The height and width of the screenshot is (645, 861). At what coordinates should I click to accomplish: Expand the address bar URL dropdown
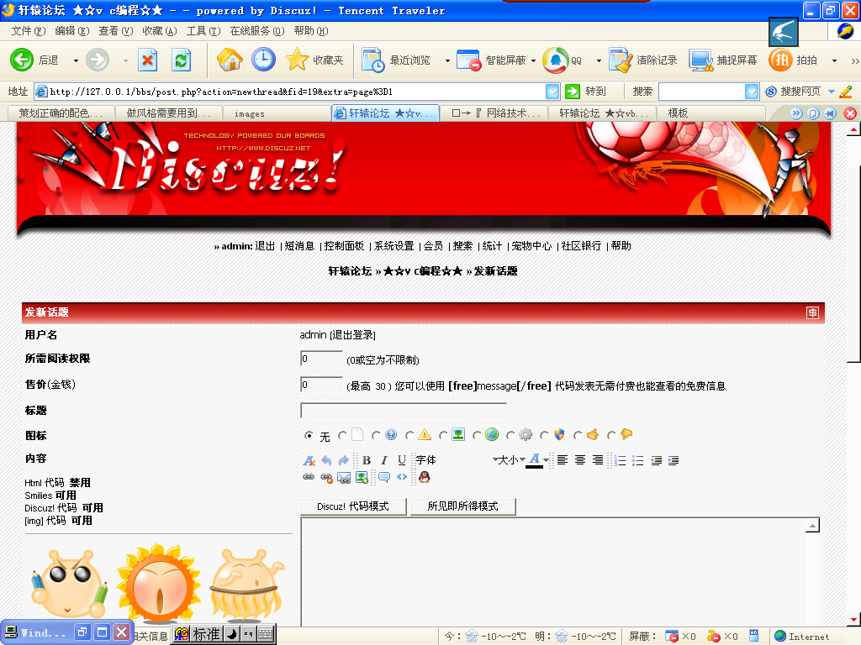(x=552, y=92)
